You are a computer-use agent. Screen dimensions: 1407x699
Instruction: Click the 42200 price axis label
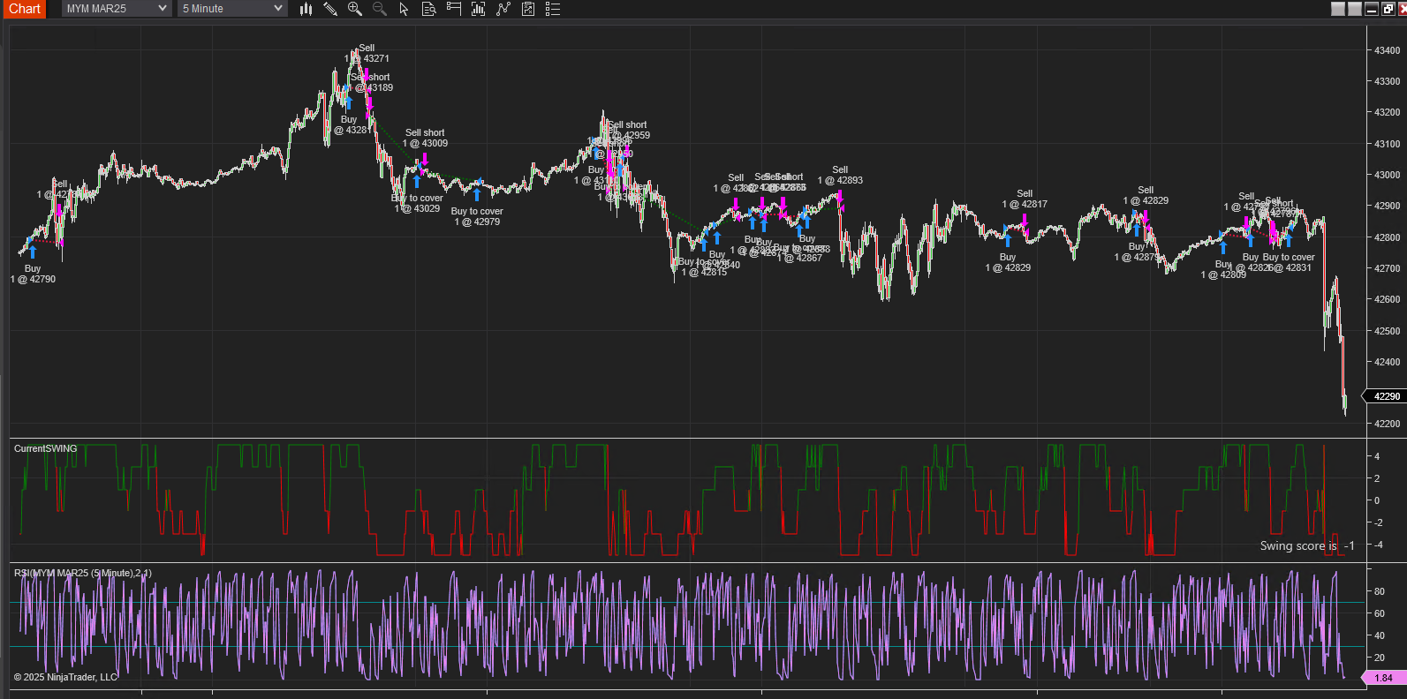(1387, 424)
